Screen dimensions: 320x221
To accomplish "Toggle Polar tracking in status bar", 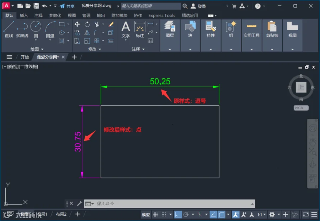I will tap(186, 215).
